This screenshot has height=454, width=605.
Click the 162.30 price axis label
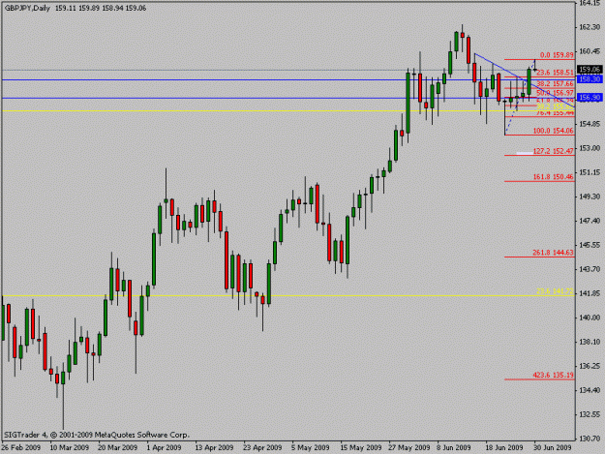click(590, 27)
